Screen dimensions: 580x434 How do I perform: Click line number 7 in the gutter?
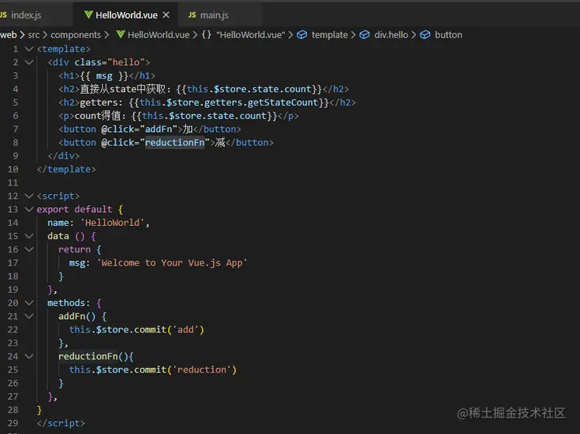click(x=16, y=129)
